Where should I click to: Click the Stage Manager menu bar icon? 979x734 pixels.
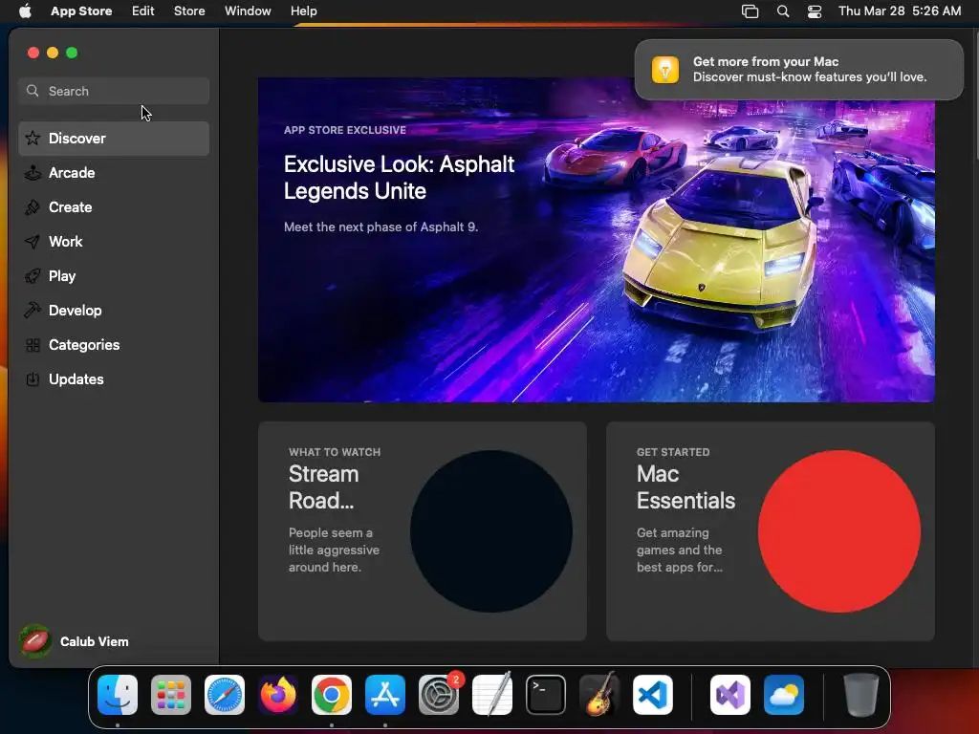pos(750,11)
